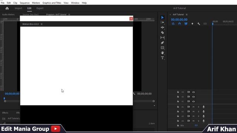This screenshot has width=237, height=133.
Task: Toggle track lock for V1
Action: point(178,101)
